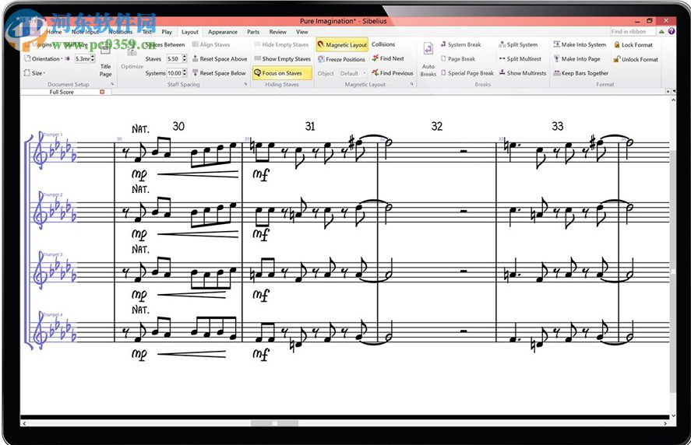
Task: Switch to the View tab
Action: click(x=301, y=32)
